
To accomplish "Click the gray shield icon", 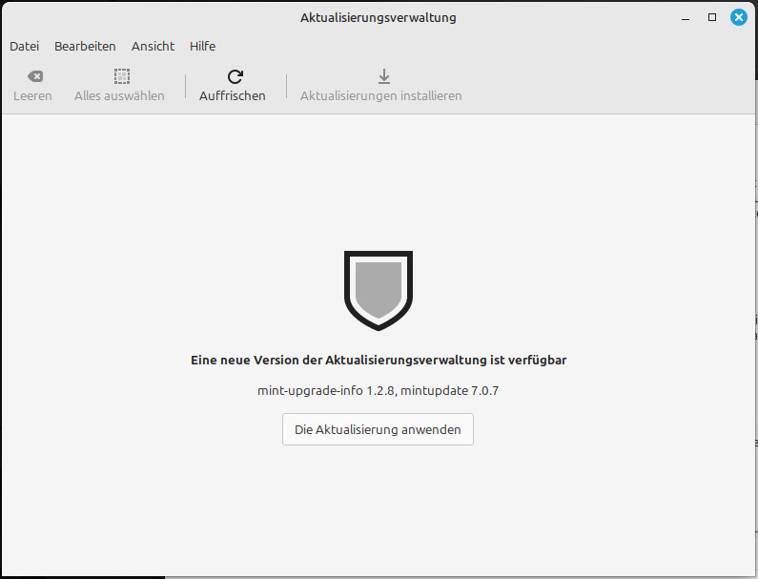I will pos(378,290).
